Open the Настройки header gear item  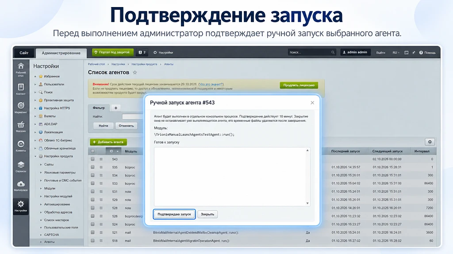163,52
